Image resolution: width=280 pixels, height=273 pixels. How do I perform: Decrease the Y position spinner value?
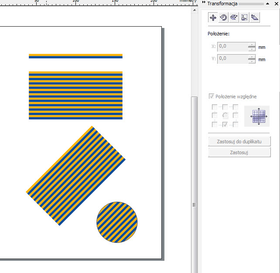tap(251, 61)
